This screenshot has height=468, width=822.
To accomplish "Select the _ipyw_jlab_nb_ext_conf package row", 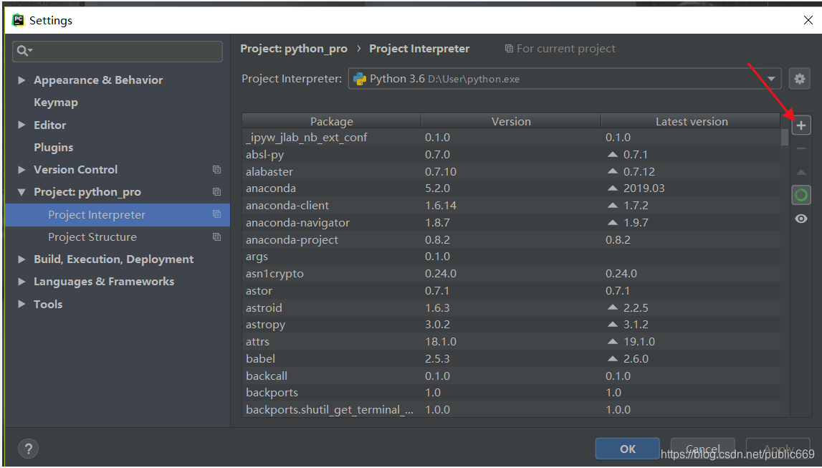I will pyautogui.click(x=511, y=138).
